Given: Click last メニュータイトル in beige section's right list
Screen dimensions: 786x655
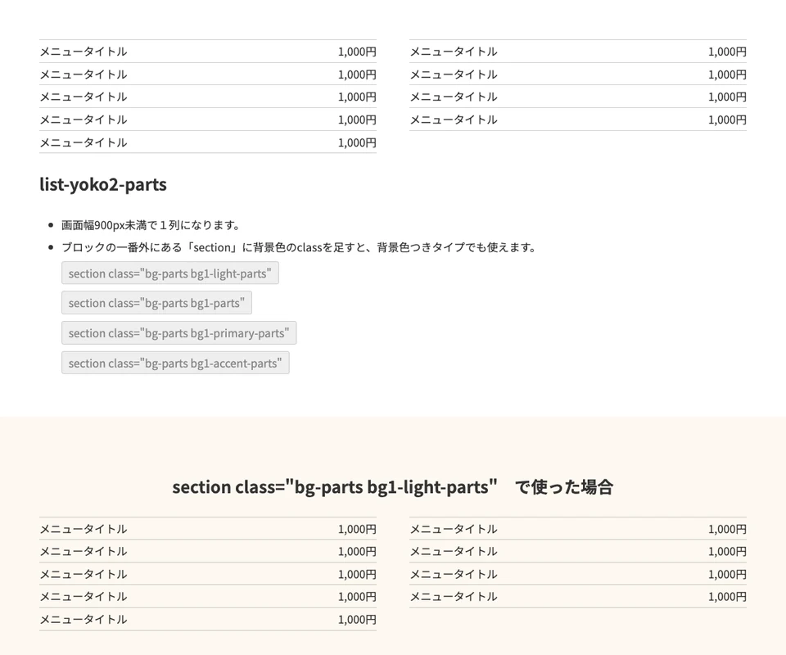Looking at the screenshot, I should 454,597.
